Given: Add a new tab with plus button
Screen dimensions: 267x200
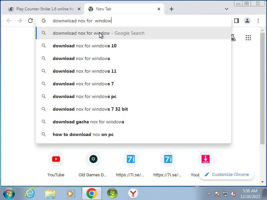Looking at the screenshot, I should click(x=172, y=9).
